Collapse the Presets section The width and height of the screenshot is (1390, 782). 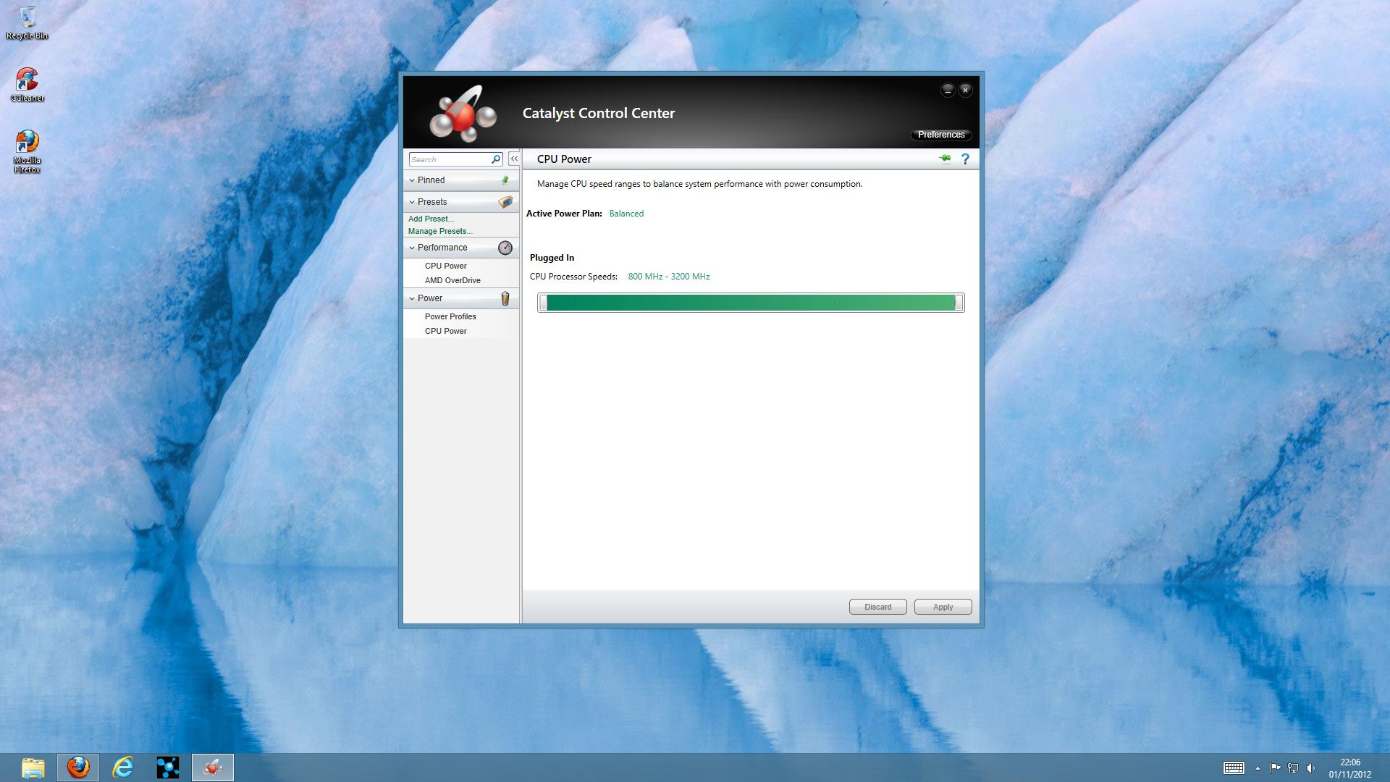[412, 202]
